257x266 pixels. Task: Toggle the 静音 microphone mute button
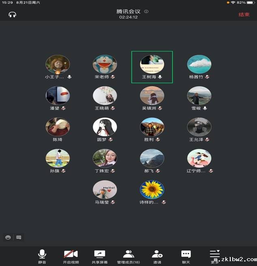click(x=42, y=257)
